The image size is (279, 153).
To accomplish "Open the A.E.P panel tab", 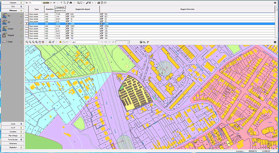I will tap(13, 128).
